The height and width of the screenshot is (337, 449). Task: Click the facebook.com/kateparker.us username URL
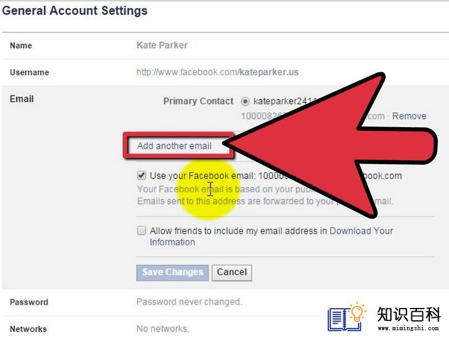pos(217,72)
